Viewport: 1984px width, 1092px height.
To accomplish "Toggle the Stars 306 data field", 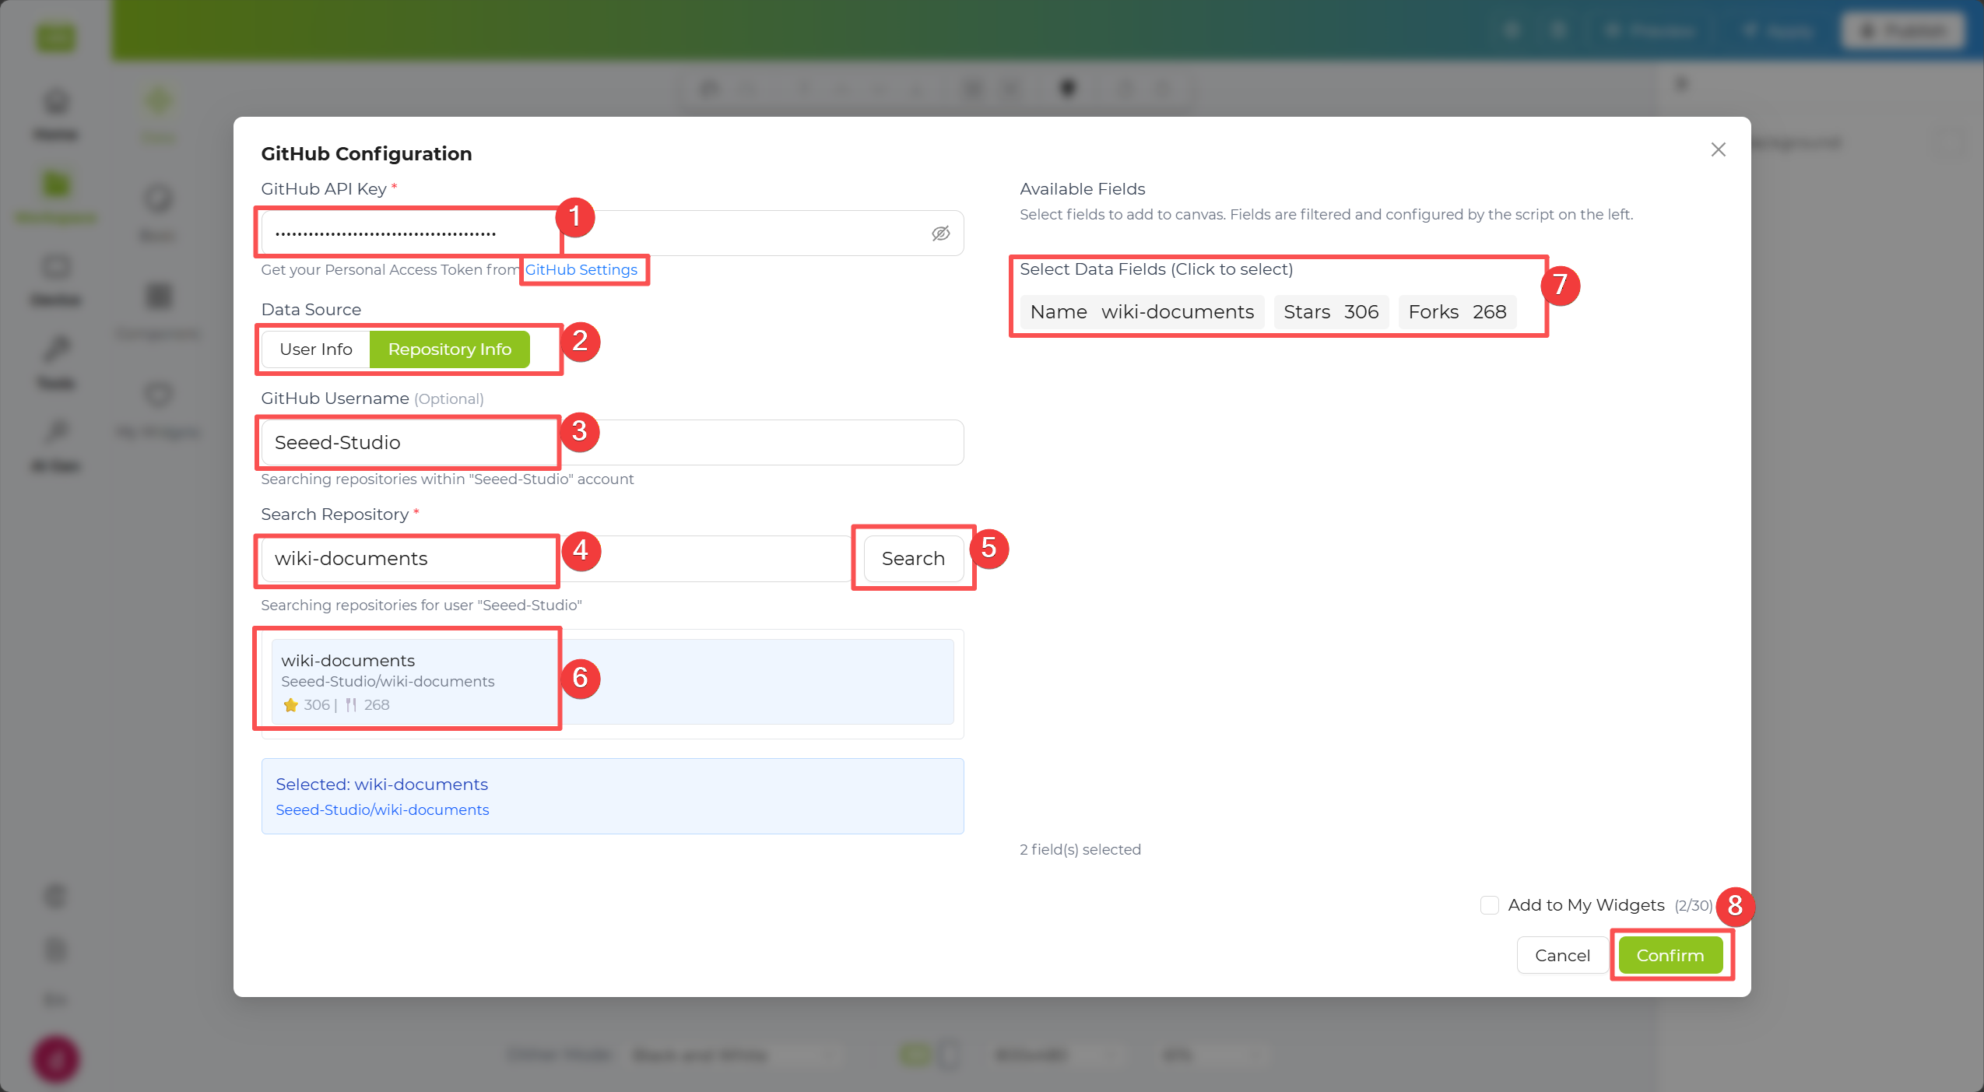I will [1331, 312].
